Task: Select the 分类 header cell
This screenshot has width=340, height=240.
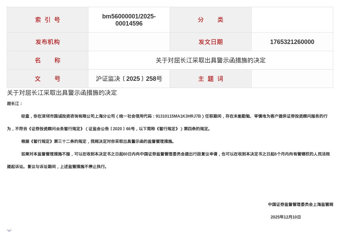Action: click(210, 19)
